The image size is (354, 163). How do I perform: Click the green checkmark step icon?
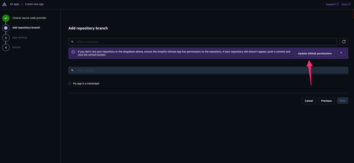pyautogui.click(x=6, y=18)
